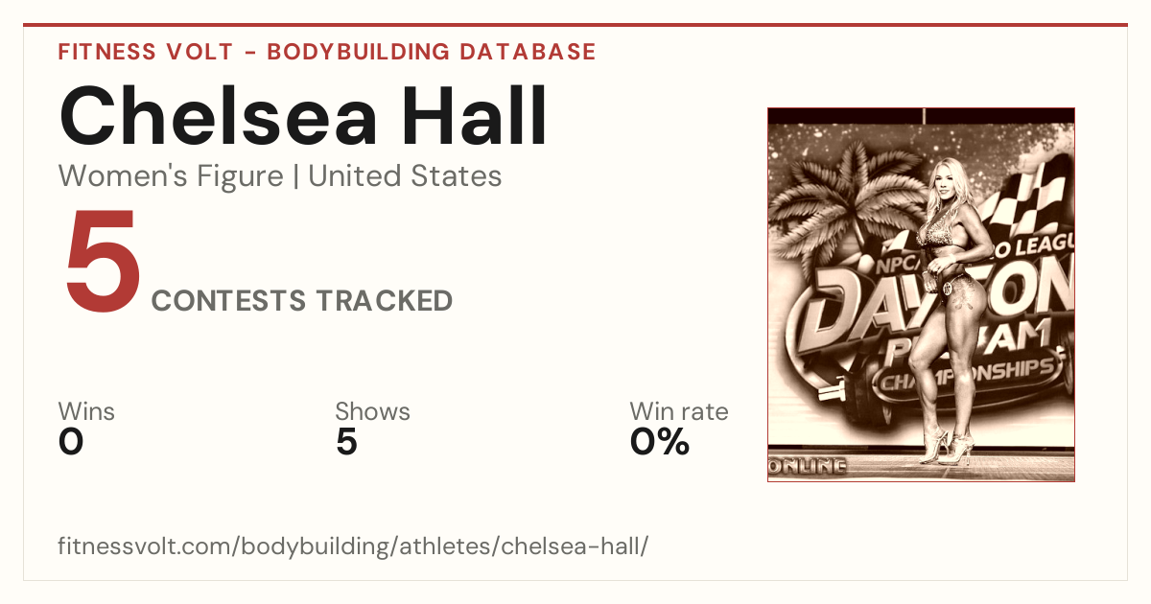
Task: Click the Shows stat label
Action: [372, 412]
